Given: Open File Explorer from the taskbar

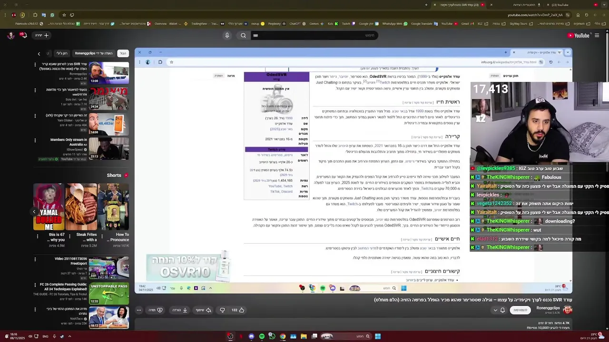Looking at the screenshot, I should tap(304, 336).
